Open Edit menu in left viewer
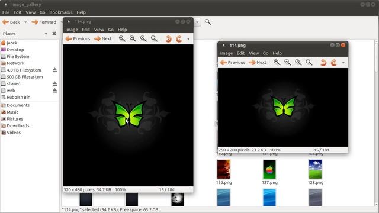The height and width of the screenshot is (213, 379). (86, 30)
